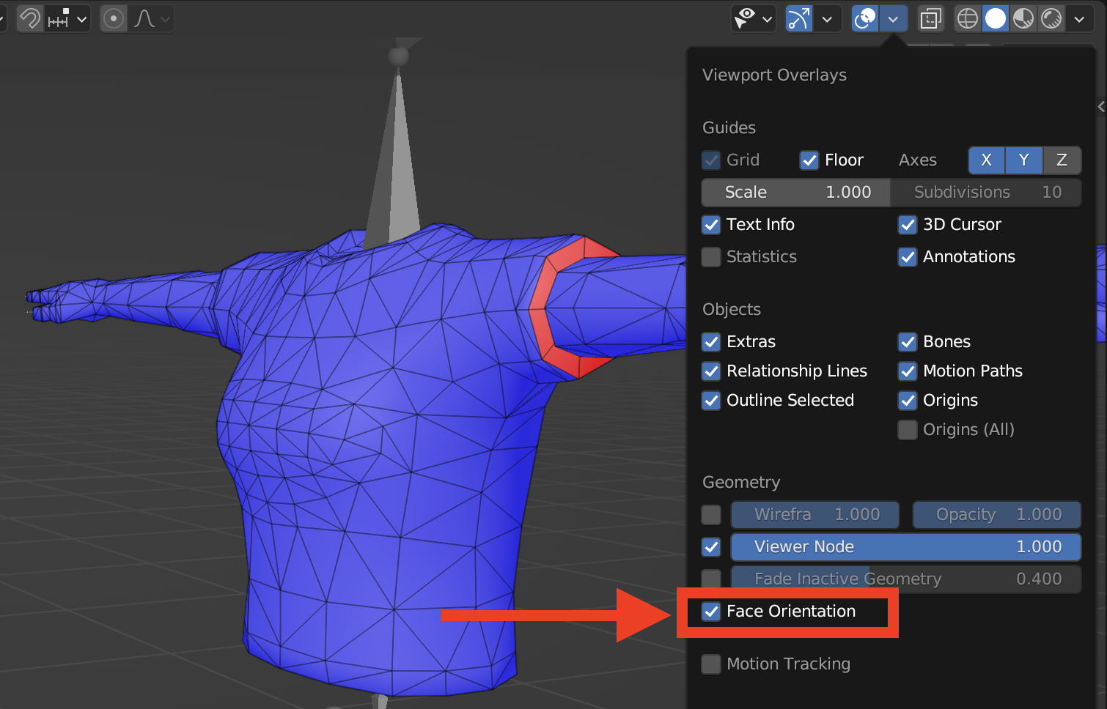Switch to Rendered viewport shading
This screenshot has height=709, width=1107.
click(x=1051, y=18)
